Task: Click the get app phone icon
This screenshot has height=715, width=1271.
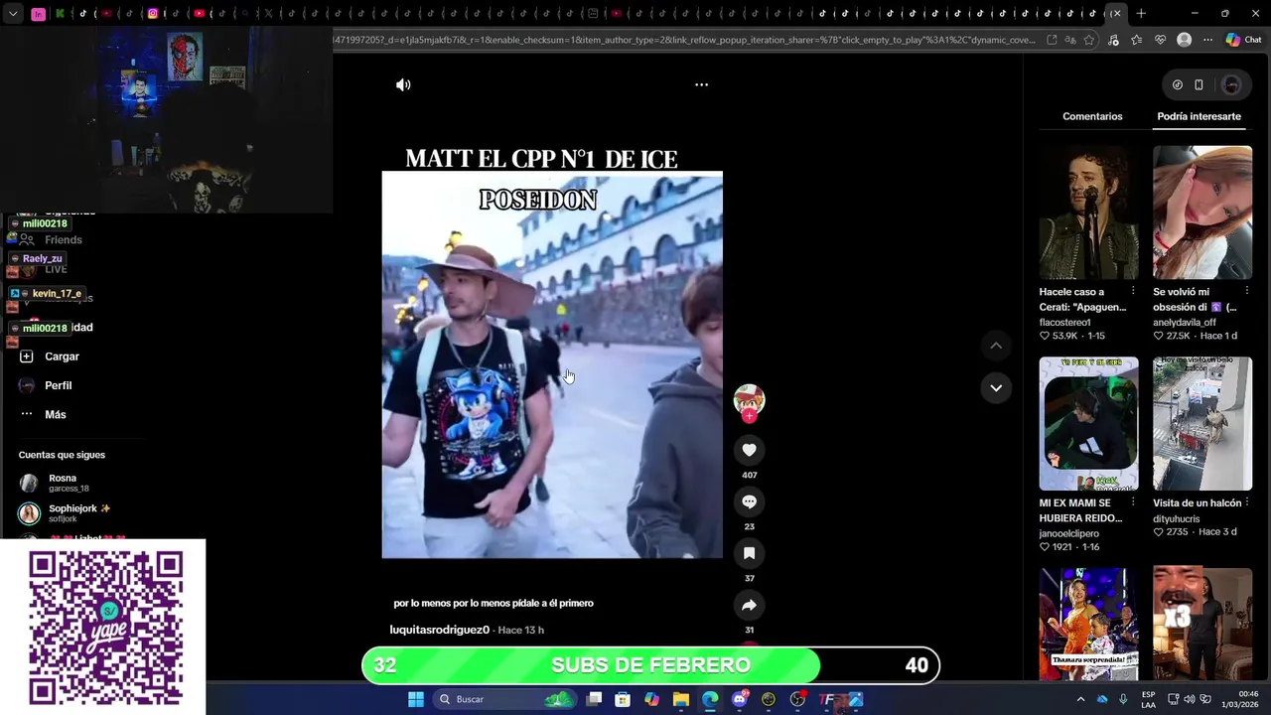Action: coord(1199,84)
